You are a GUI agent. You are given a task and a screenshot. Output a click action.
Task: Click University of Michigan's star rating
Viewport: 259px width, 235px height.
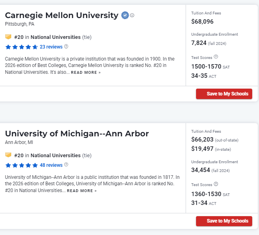(21, 165)
